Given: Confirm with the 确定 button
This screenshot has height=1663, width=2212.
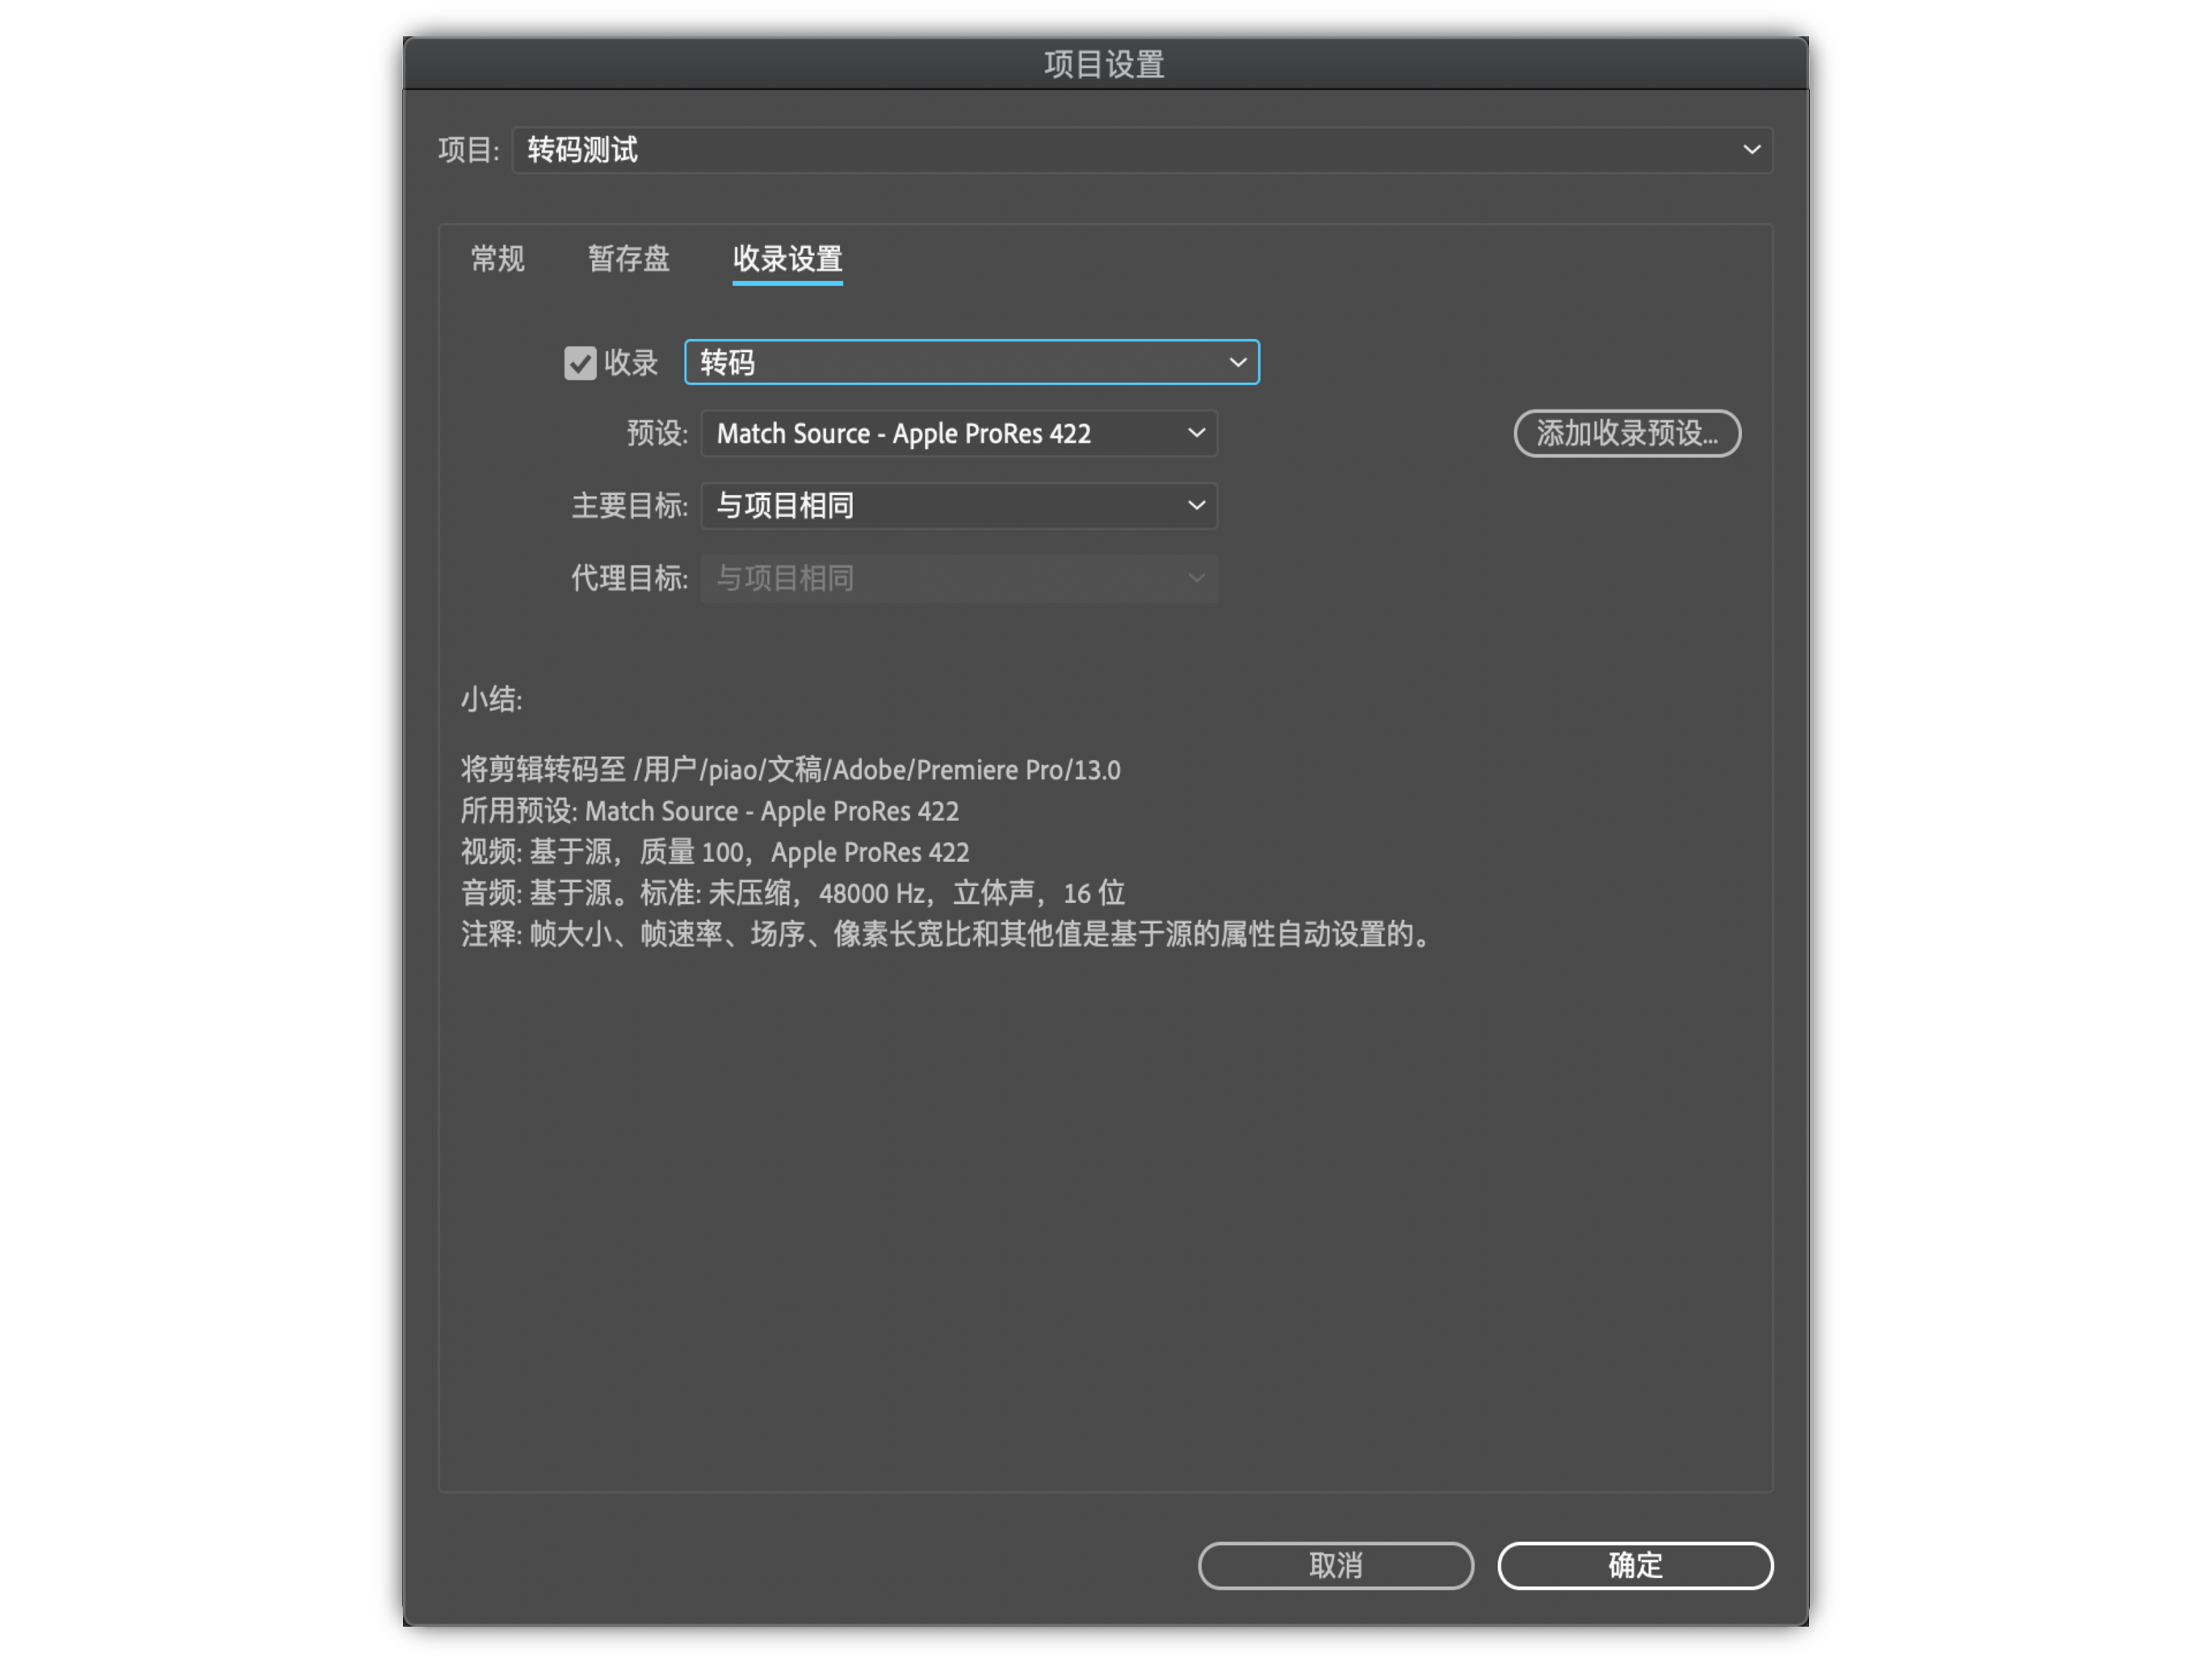Looking at the screenshot, I should click(x=1634, y=1565).
